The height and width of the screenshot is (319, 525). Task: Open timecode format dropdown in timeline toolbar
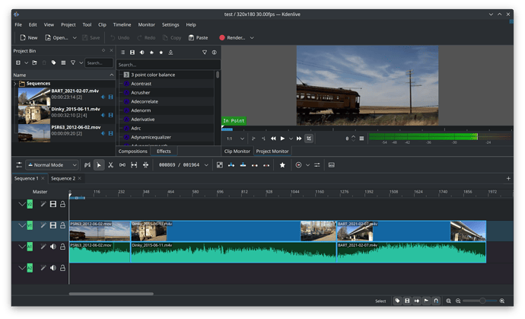(x=206, y=165)
